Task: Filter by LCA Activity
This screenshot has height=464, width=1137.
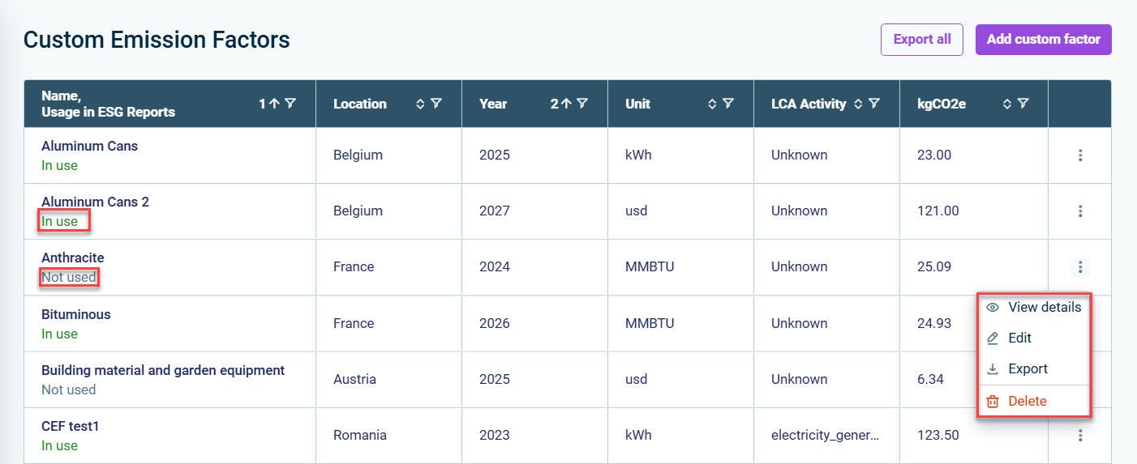Action: 874,104
